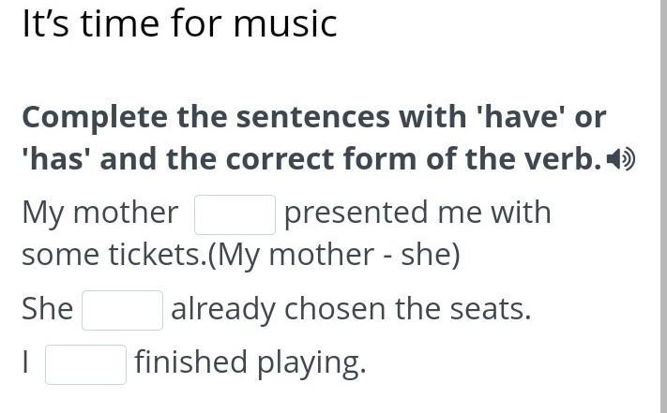Click the words 'My mother' starting the sentence
The height and width of the screenshot is (413, 667).
coord(99,213)
